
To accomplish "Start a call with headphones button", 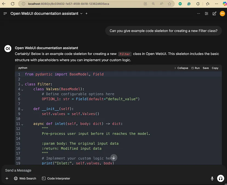I will point(221,178).
